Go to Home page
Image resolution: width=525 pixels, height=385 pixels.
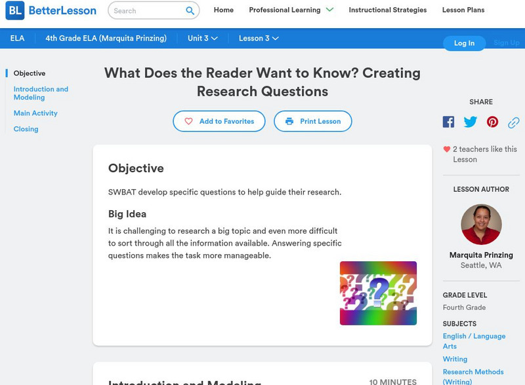[224, 10]
